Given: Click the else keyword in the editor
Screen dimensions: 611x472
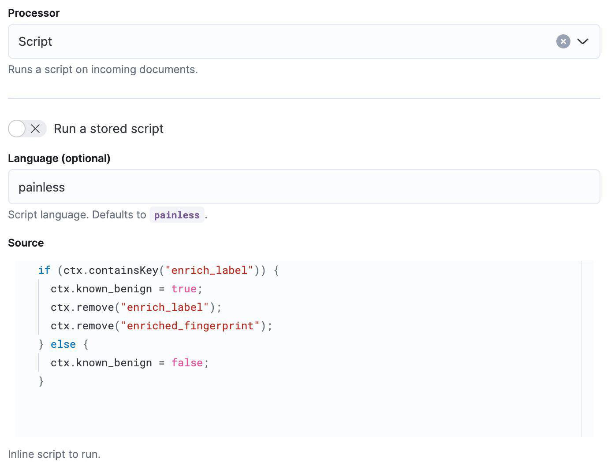Looking at the screenshot, I should [63, 344].
